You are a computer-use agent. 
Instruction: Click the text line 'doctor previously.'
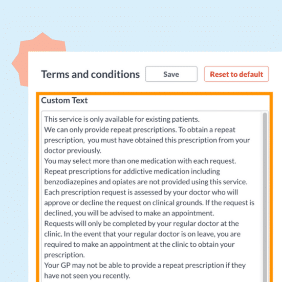pos(73,150)
